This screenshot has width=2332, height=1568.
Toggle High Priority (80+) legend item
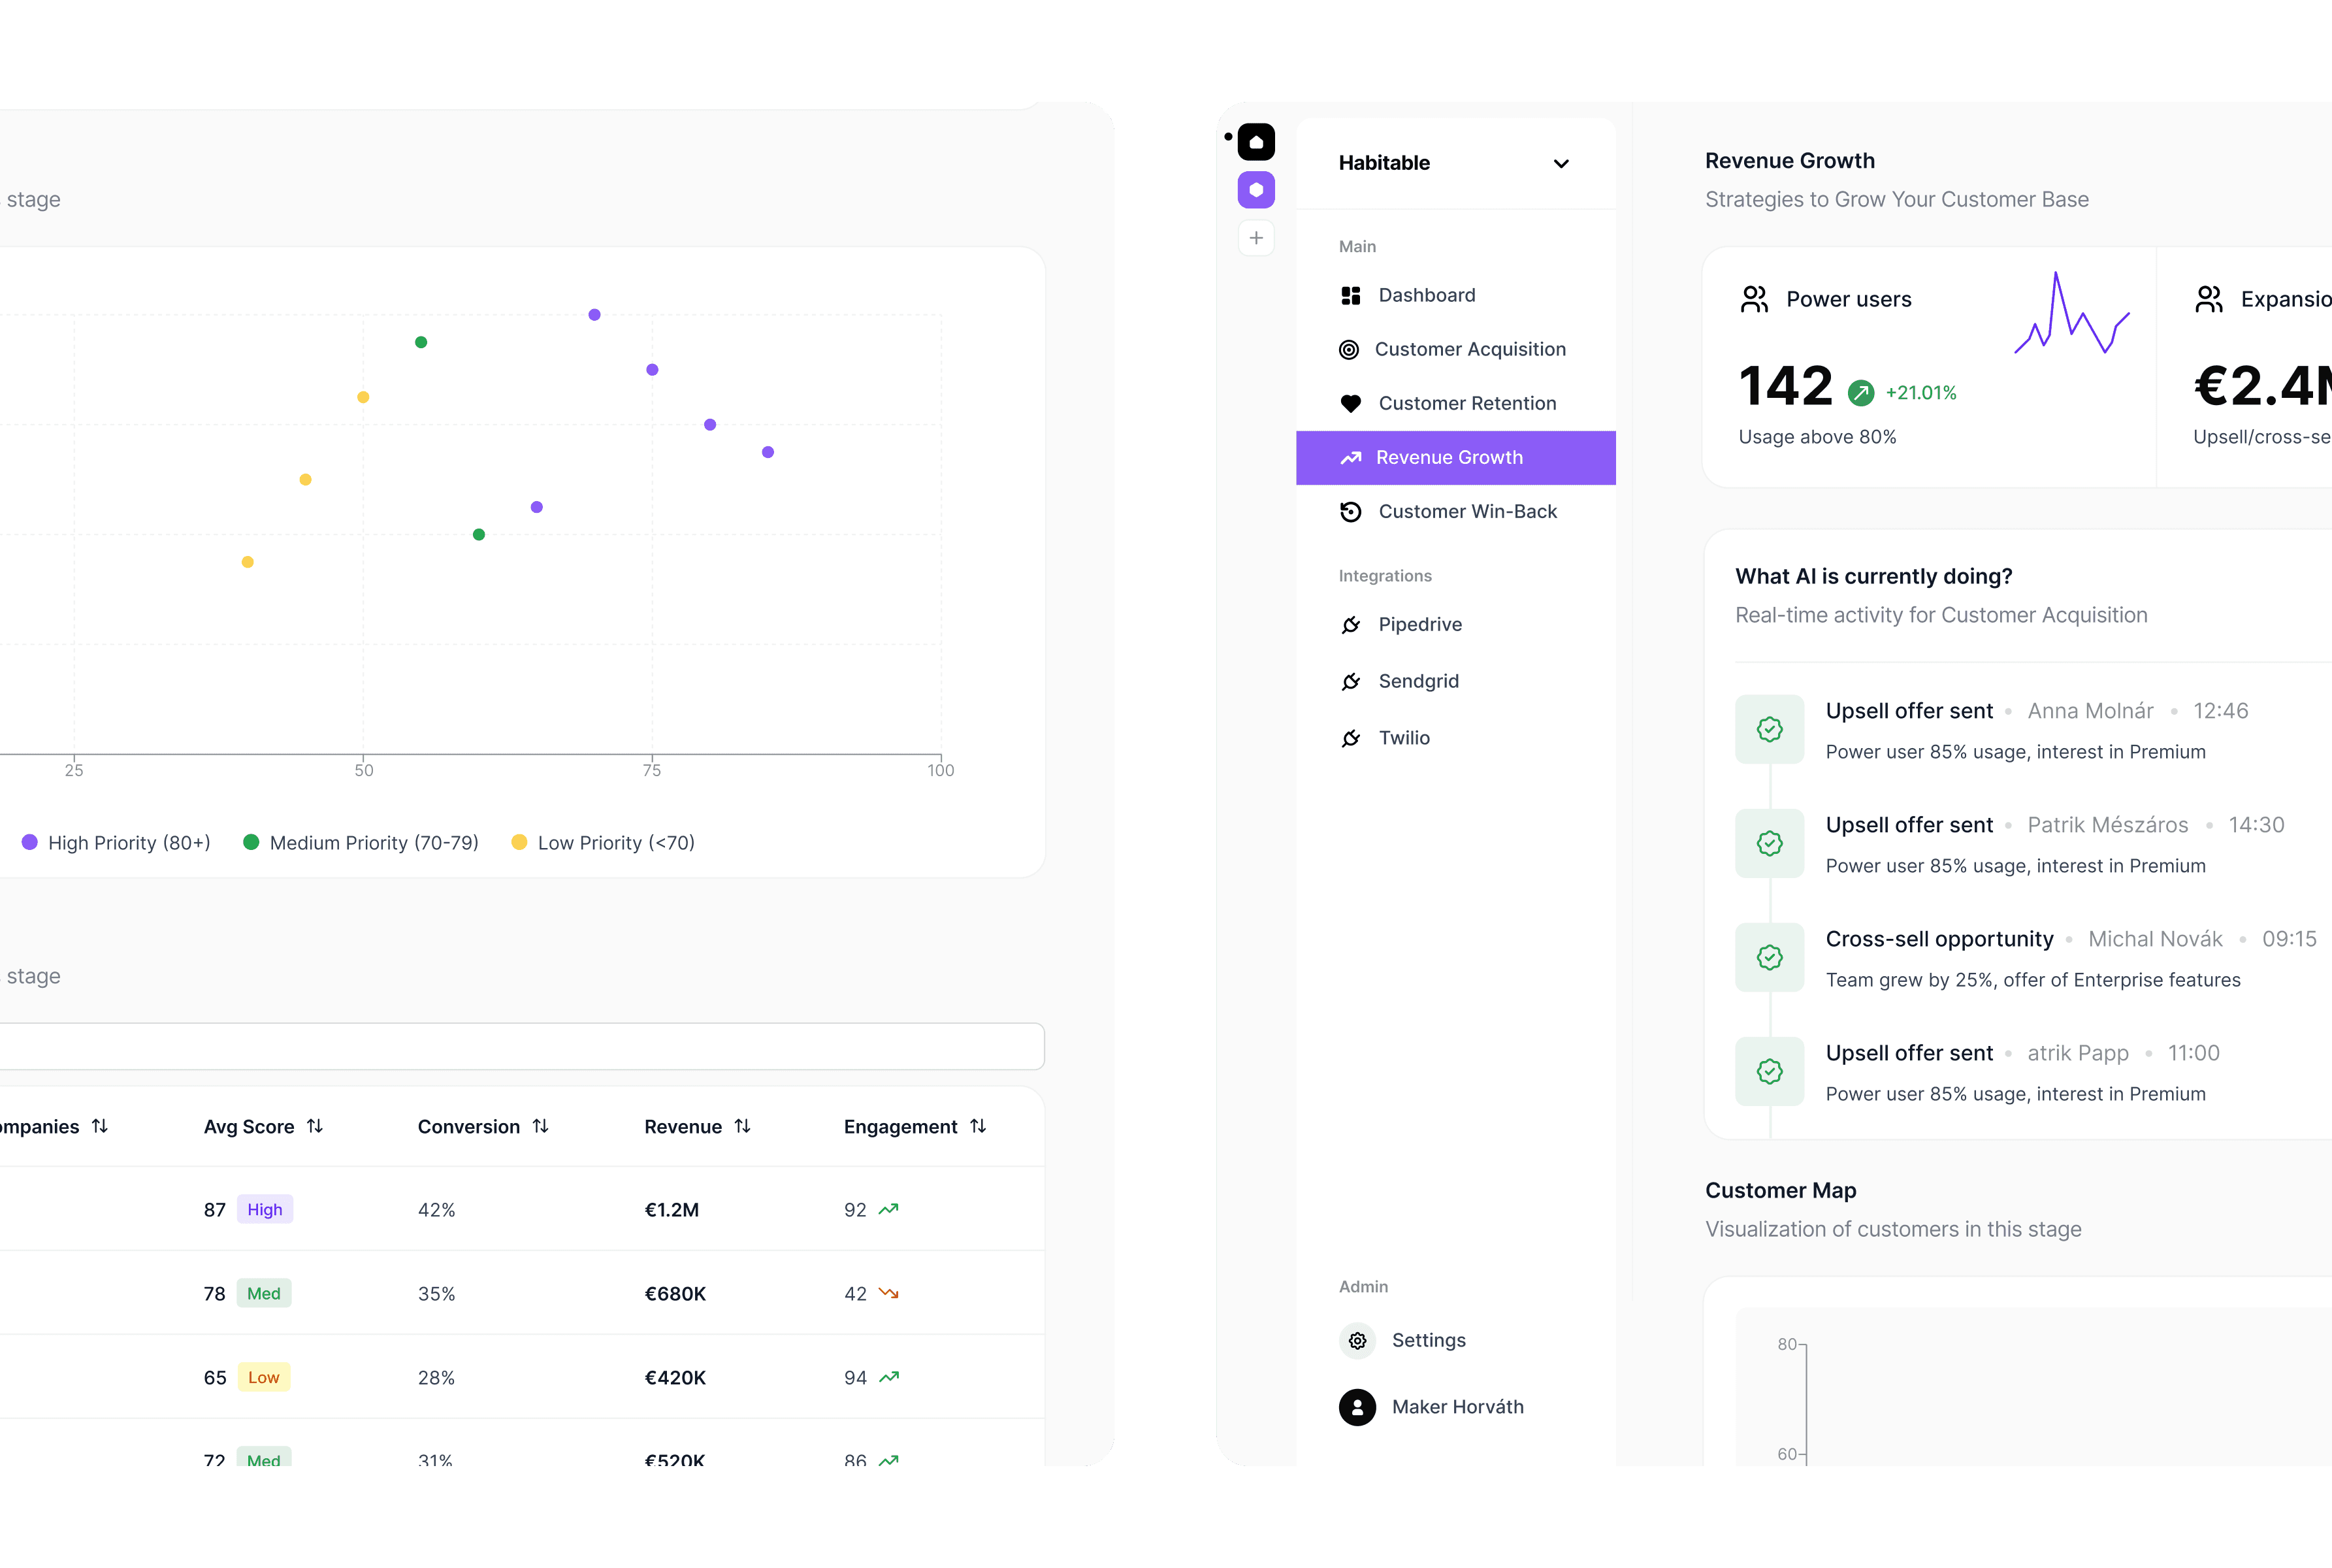click(116, 843)
